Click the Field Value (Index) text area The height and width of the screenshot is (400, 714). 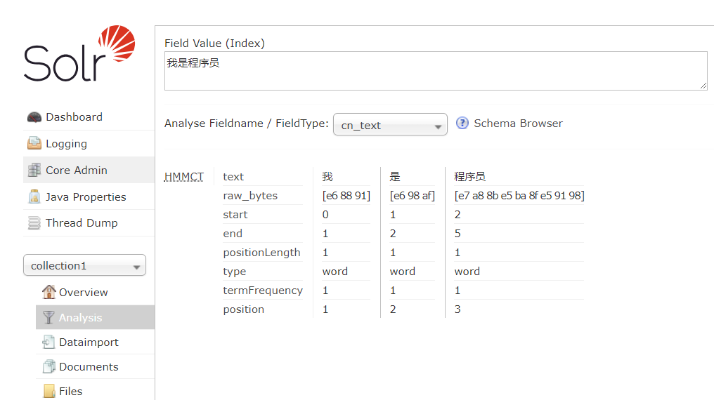[x=435, y=71]
